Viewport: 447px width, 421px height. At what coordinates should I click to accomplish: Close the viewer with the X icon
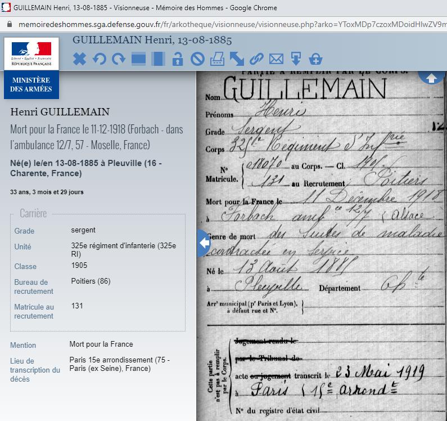79,59
